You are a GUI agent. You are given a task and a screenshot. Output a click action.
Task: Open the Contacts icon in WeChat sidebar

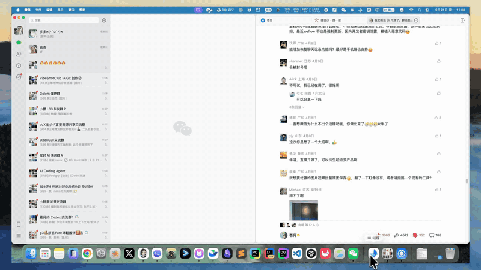[19, 54]
